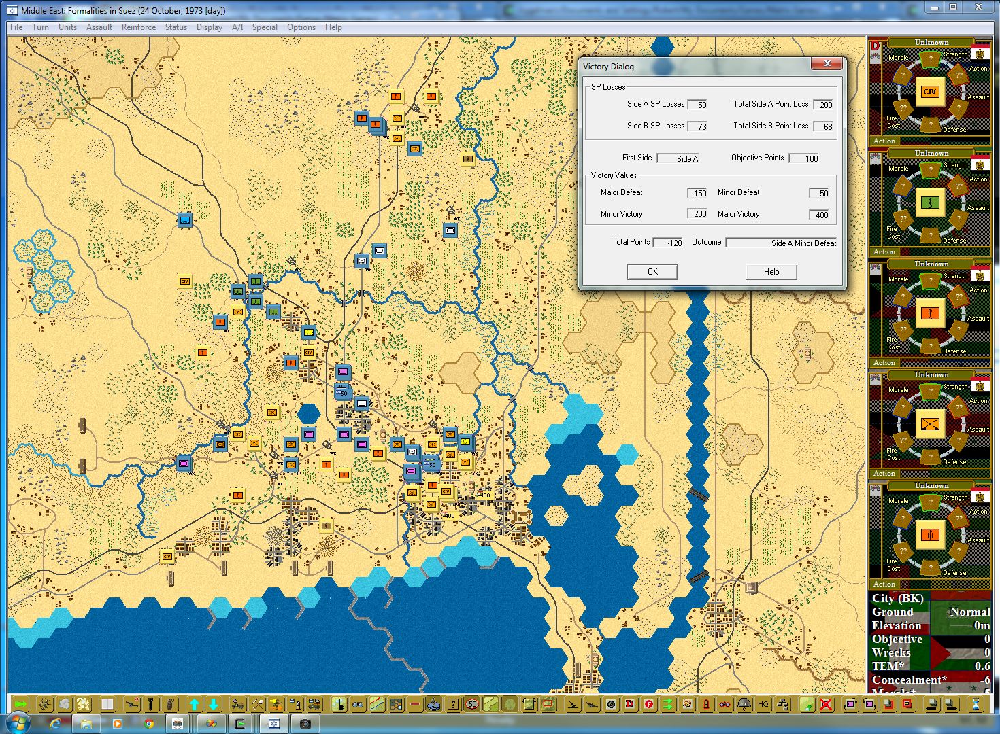
Task: Close the Victory Dialog window
Action: pos(827,64)
